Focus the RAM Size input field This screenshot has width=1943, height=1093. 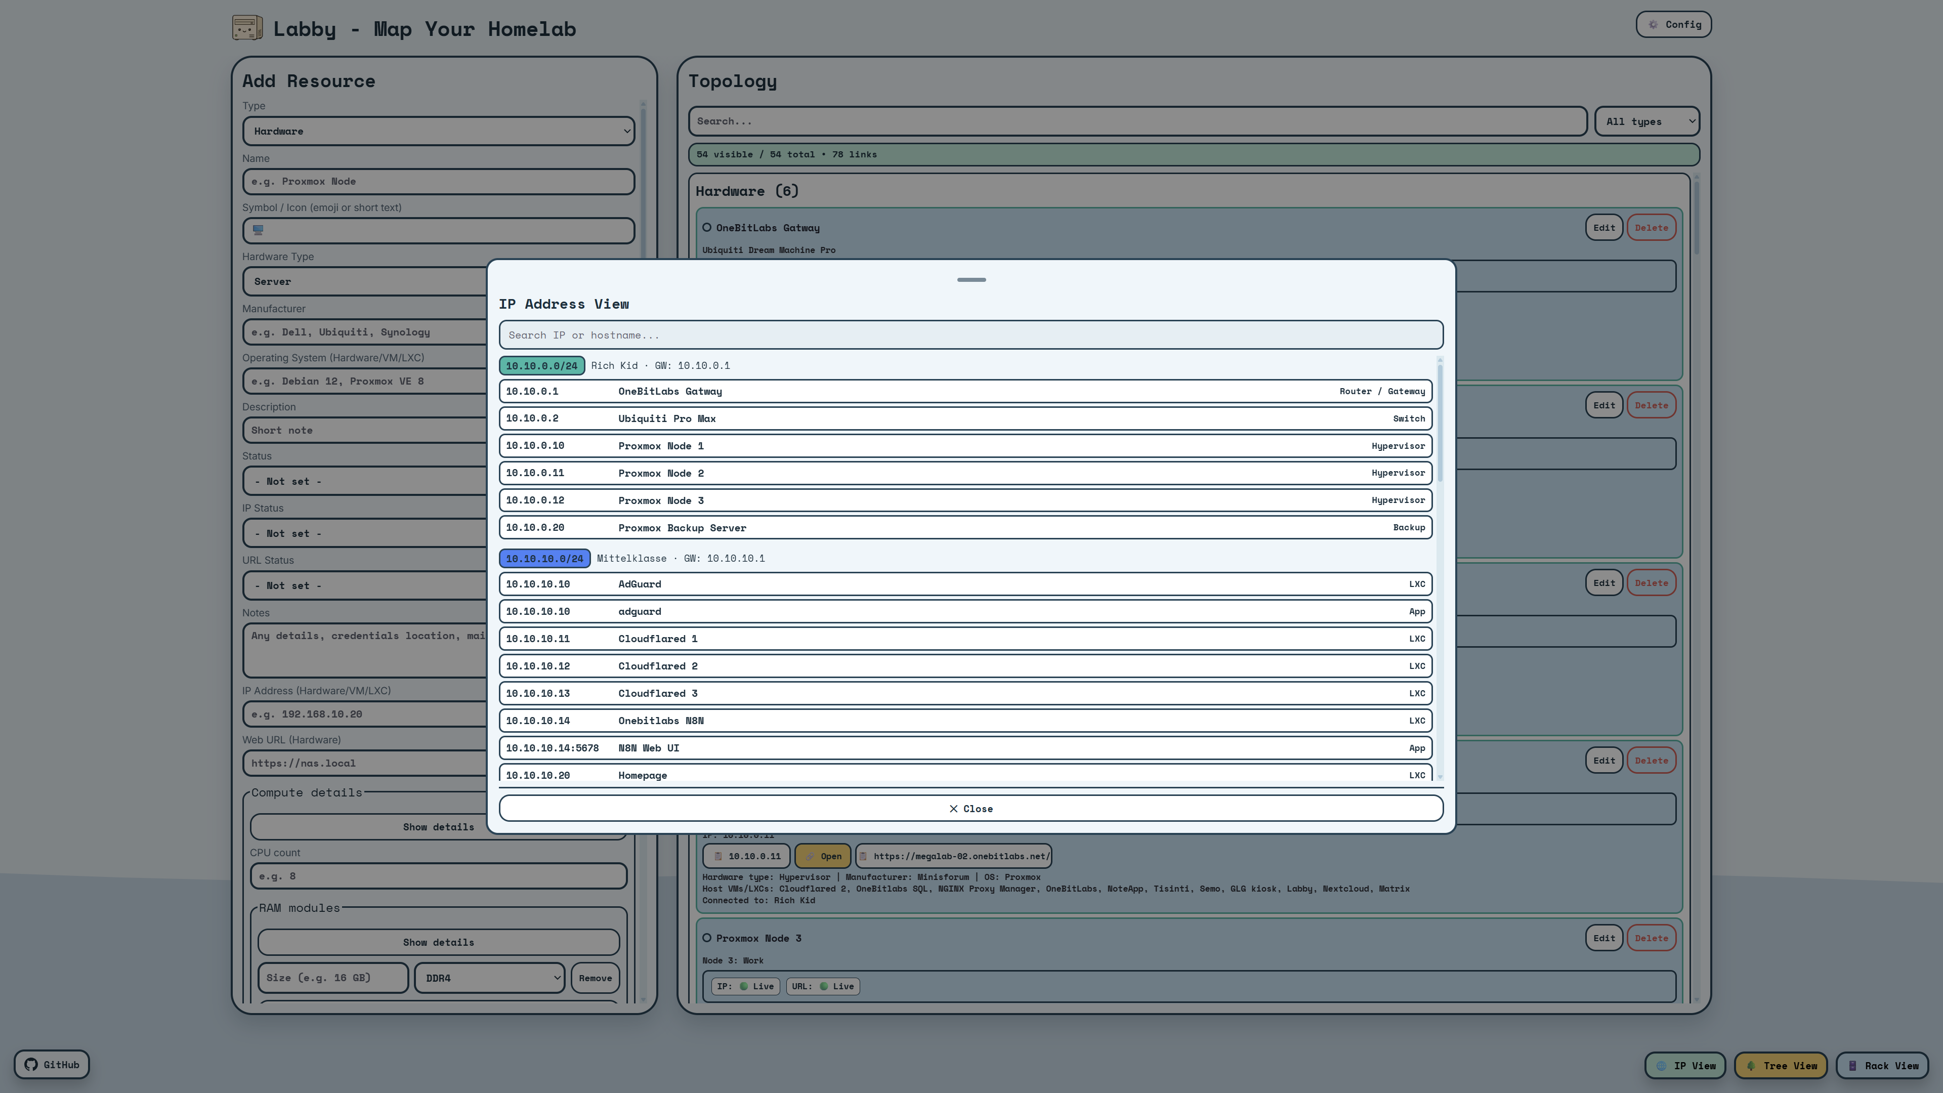tap(333, 978)
